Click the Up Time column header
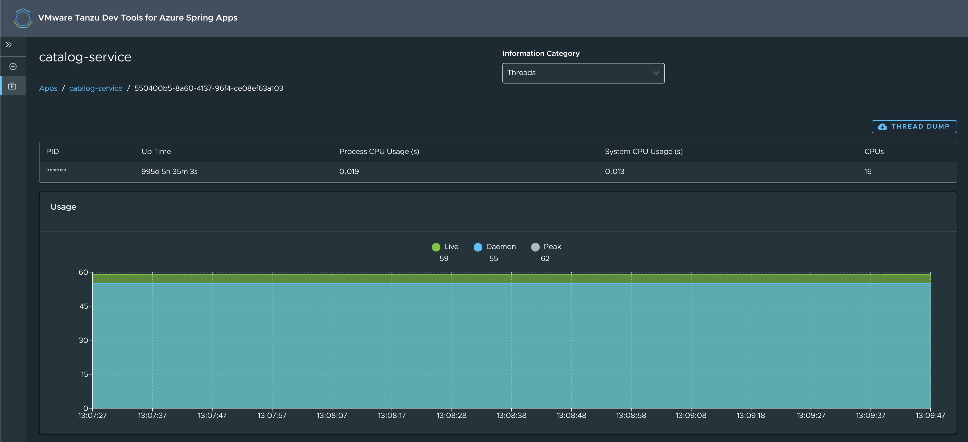Image resolution: width=968 pixels, height=442 pixels. click(x=156, y=152)
